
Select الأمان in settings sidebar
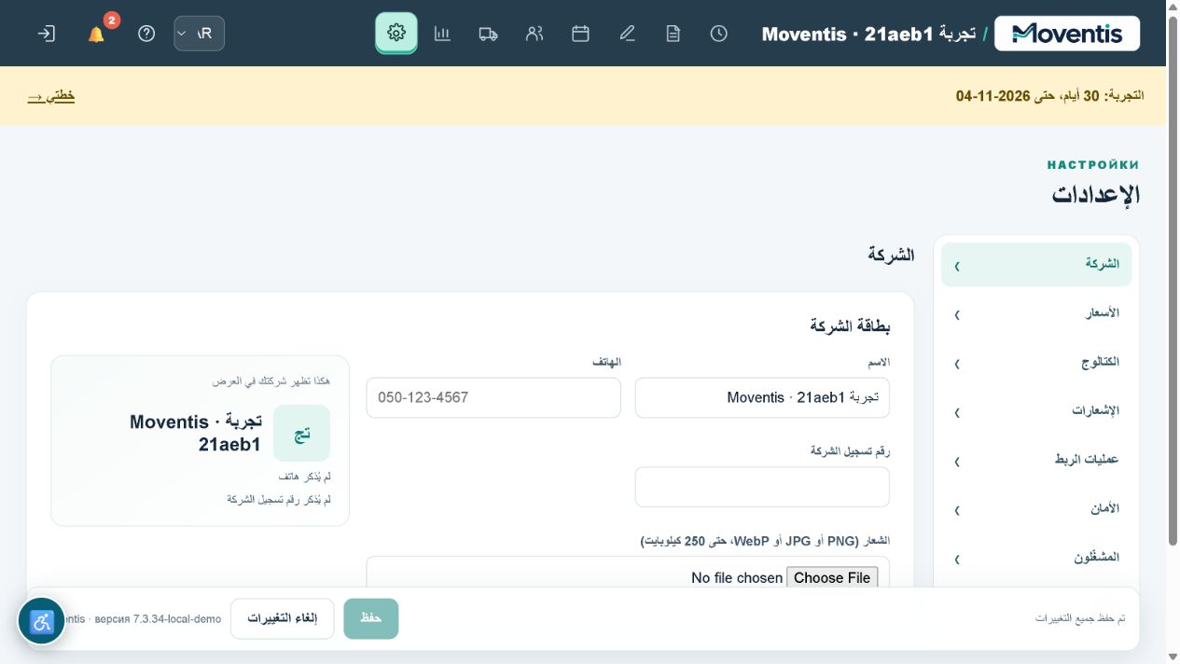point(1036,508)
